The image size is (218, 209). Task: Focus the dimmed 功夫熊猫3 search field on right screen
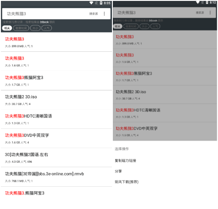pyautogui.click(x=164, y=13)
